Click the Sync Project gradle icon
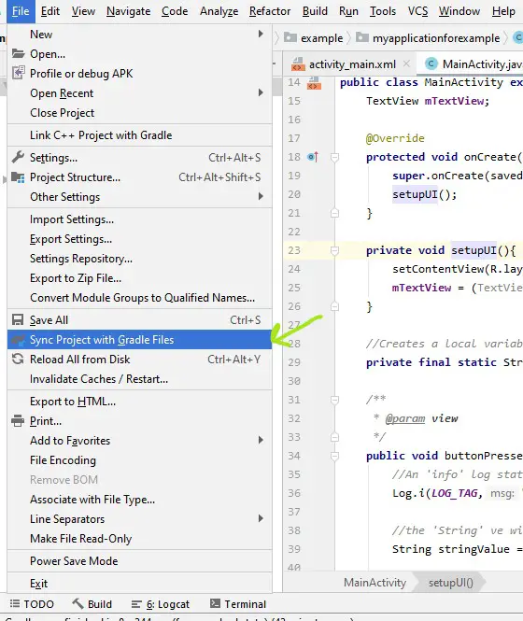This screenshot has width=523, height=621. (x=19, y=339)
